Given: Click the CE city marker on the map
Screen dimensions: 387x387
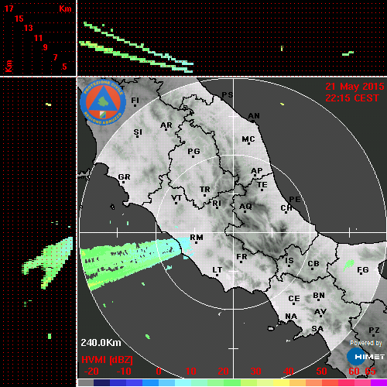Looking at the screenshot, I should [294, 300].
